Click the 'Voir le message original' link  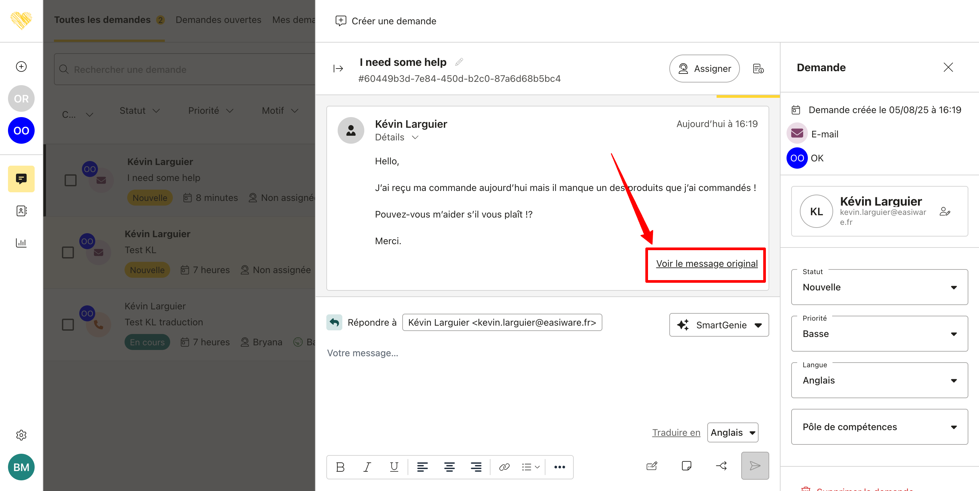click(707, 263)
